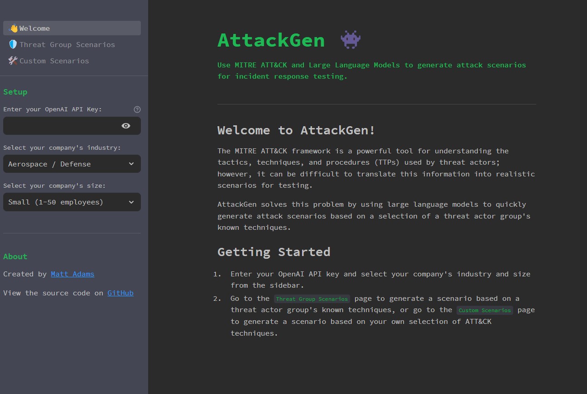Click the Setup sidebar heading
This screenshot has width=587, height=394.
pyautogui.click(x=15, y=92)
